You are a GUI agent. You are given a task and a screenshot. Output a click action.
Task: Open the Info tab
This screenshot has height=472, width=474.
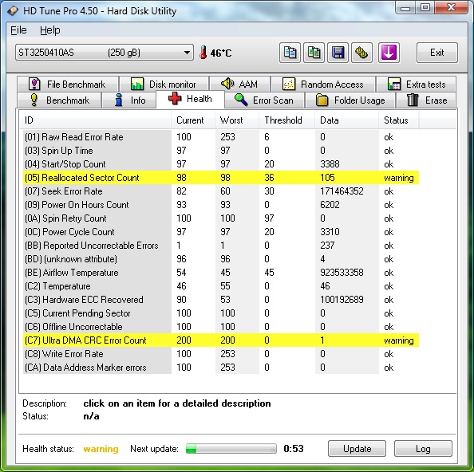(129, 100)
